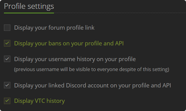186x111 pixels.
Task: Disable the linked Discord account checkbox
Action: click(7, 85)
